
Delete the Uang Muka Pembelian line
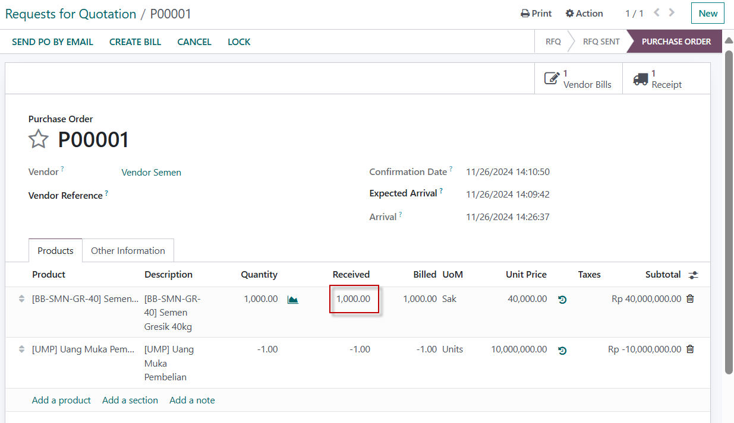pos(690,349)
